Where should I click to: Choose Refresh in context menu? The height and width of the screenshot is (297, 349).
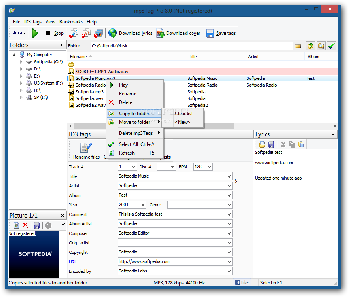pyautogui.click(x=135, y=153)
